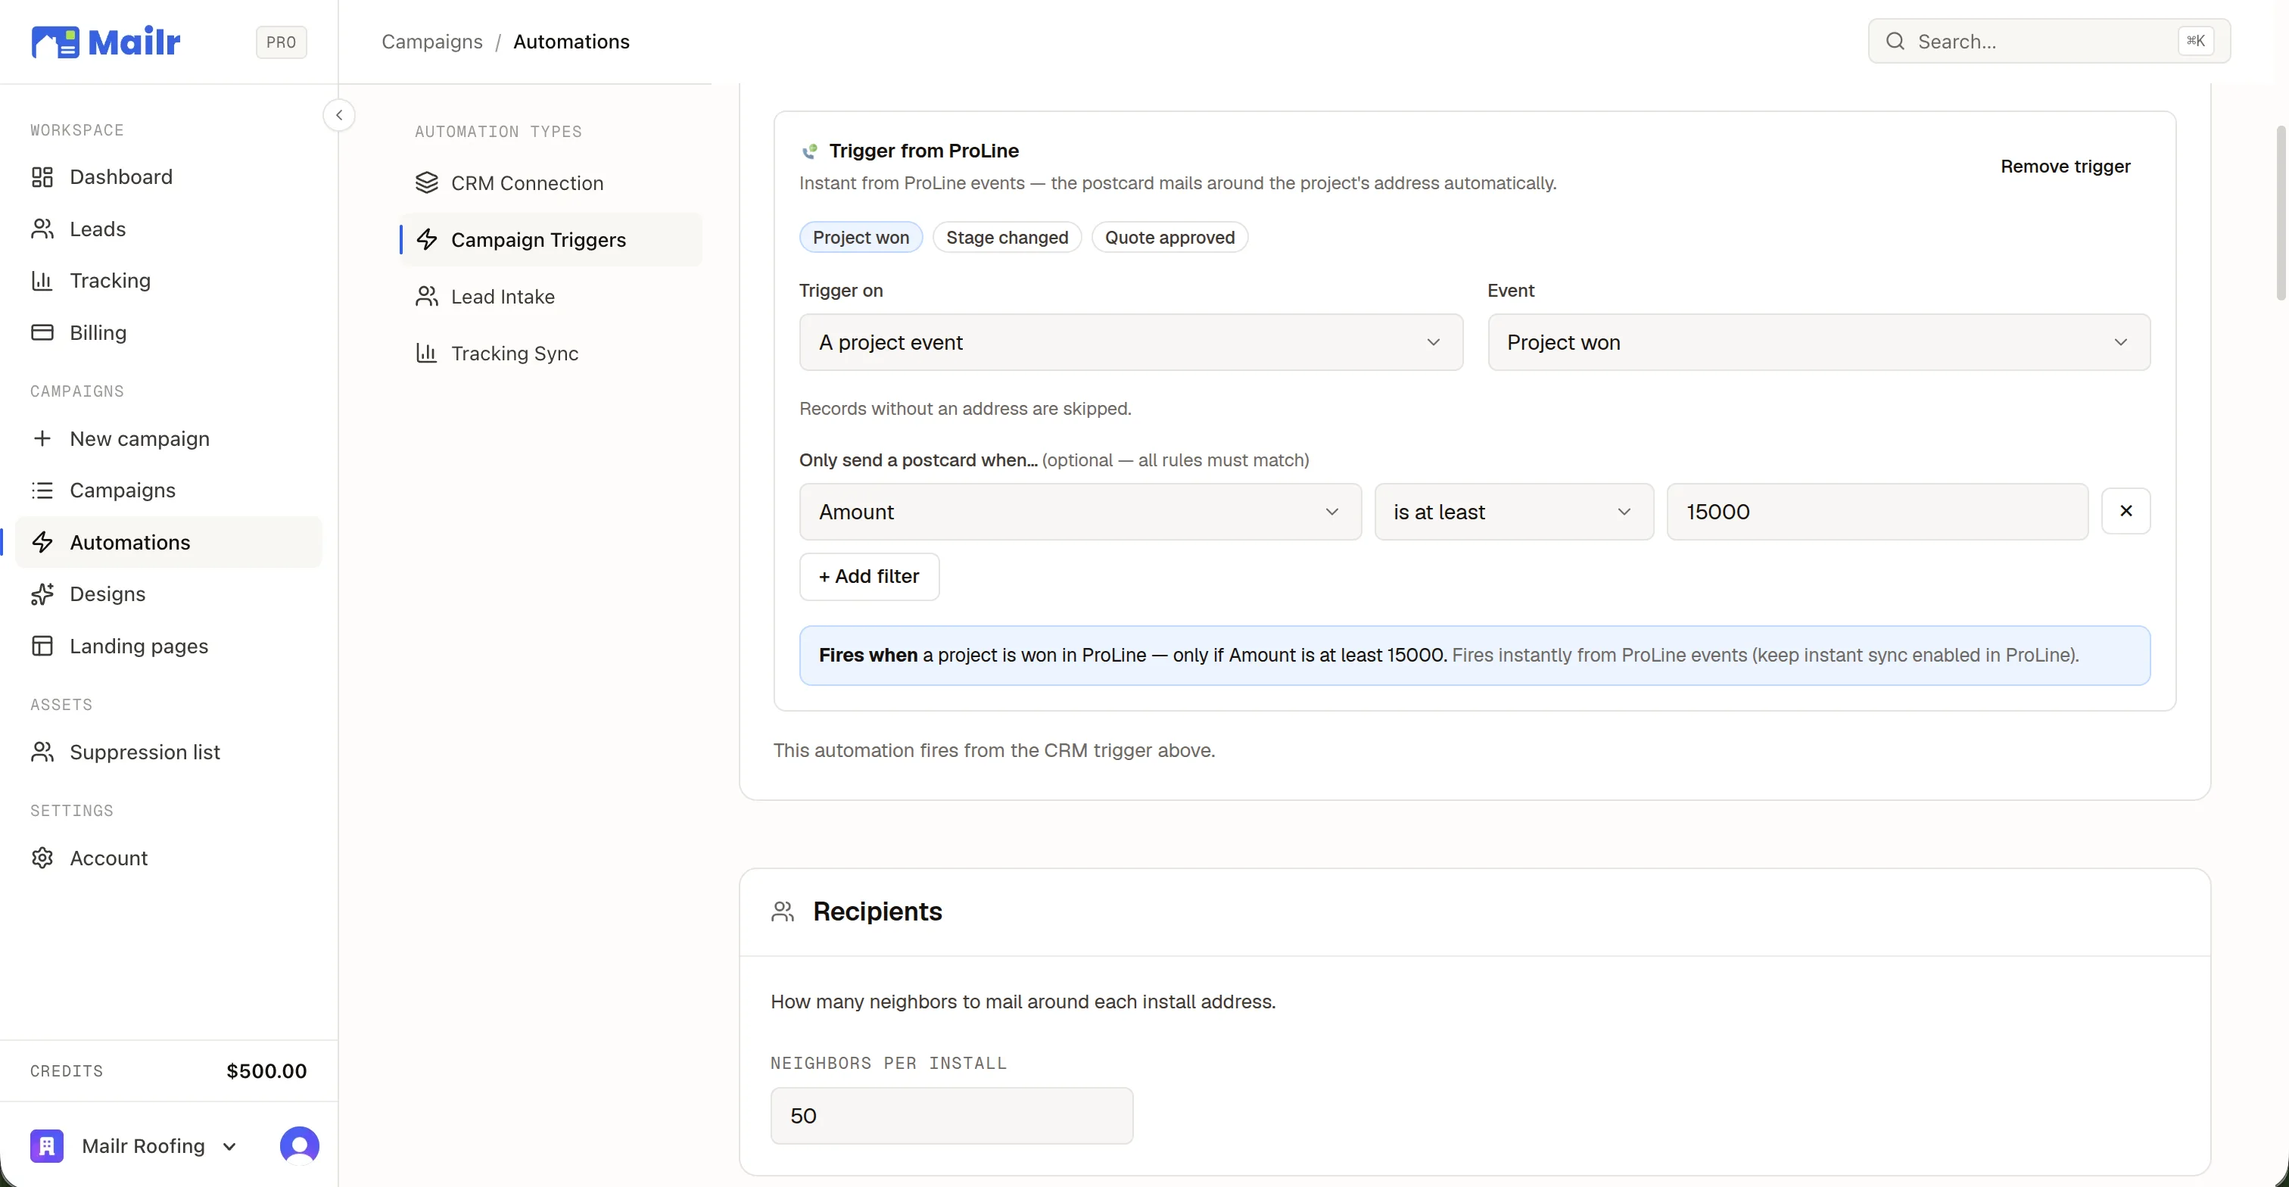Screen dimensions: 2289x1187
Task: Select the Stage changed preset chip
Action: click(1007, 237)
